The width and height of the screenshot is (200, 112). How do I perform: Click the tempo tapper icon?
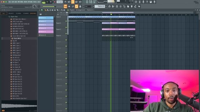135,6
